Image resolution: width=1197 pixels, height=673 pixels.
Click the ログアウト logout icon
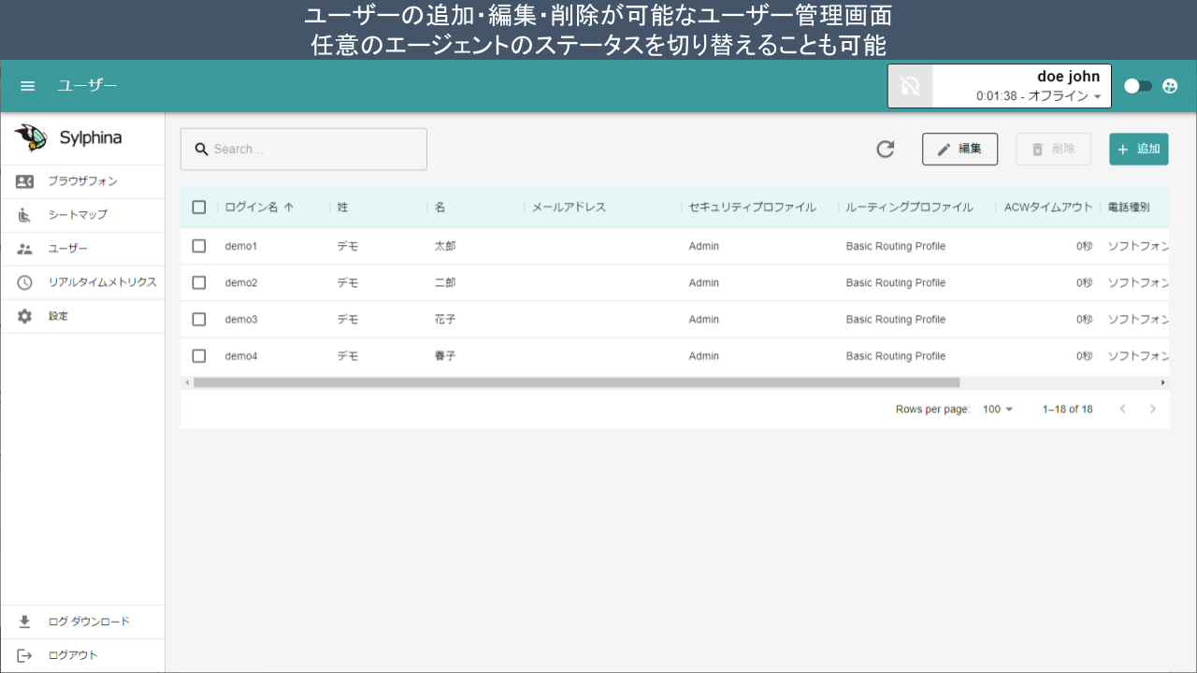tap(25, 655)
